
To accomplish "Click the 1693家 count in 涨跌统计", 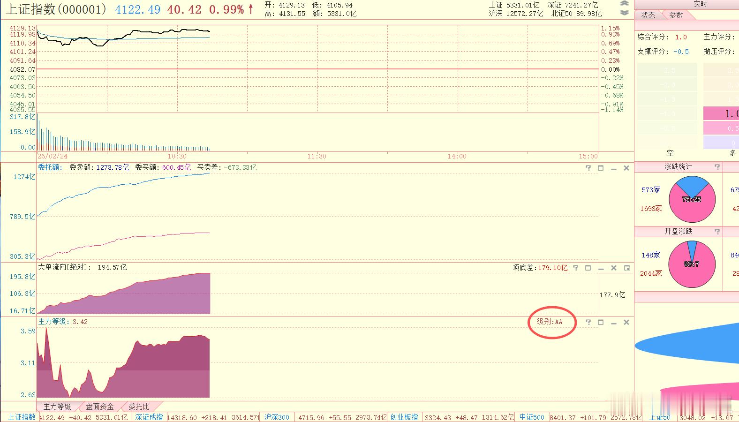I will point(651,209).
